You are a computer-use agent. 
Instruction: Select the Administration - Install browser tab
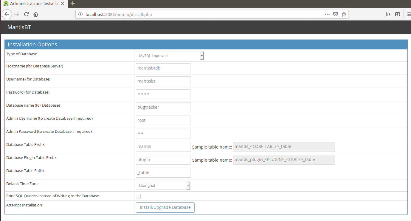pos(34,4)
